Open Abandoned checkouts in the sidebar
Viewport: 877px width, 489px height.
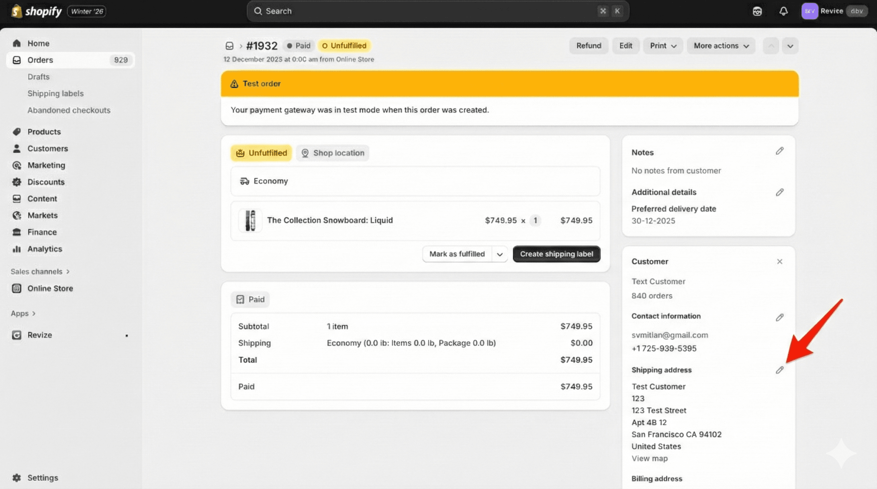tap(69, 110)
